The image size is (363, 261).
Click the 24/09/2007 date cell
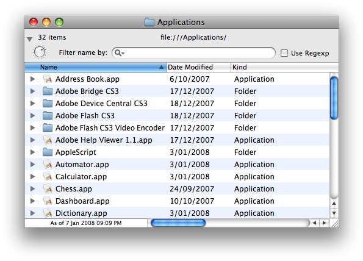coord(192,189)
